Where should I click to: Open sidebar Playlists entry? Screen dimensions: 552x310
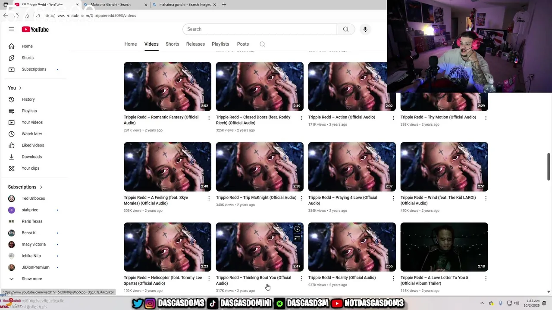(34, 111)
